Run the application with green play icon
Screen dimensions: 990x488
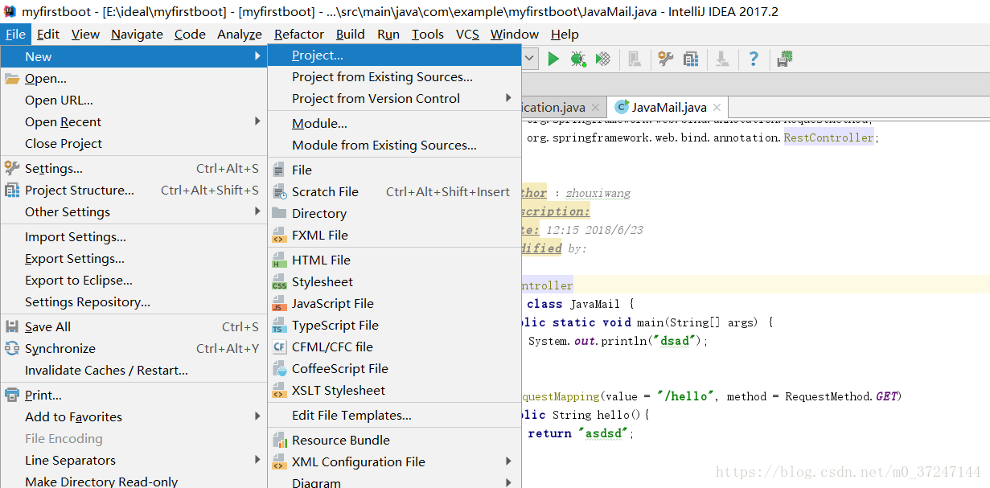pyautogui.click(x=553, y=59)
